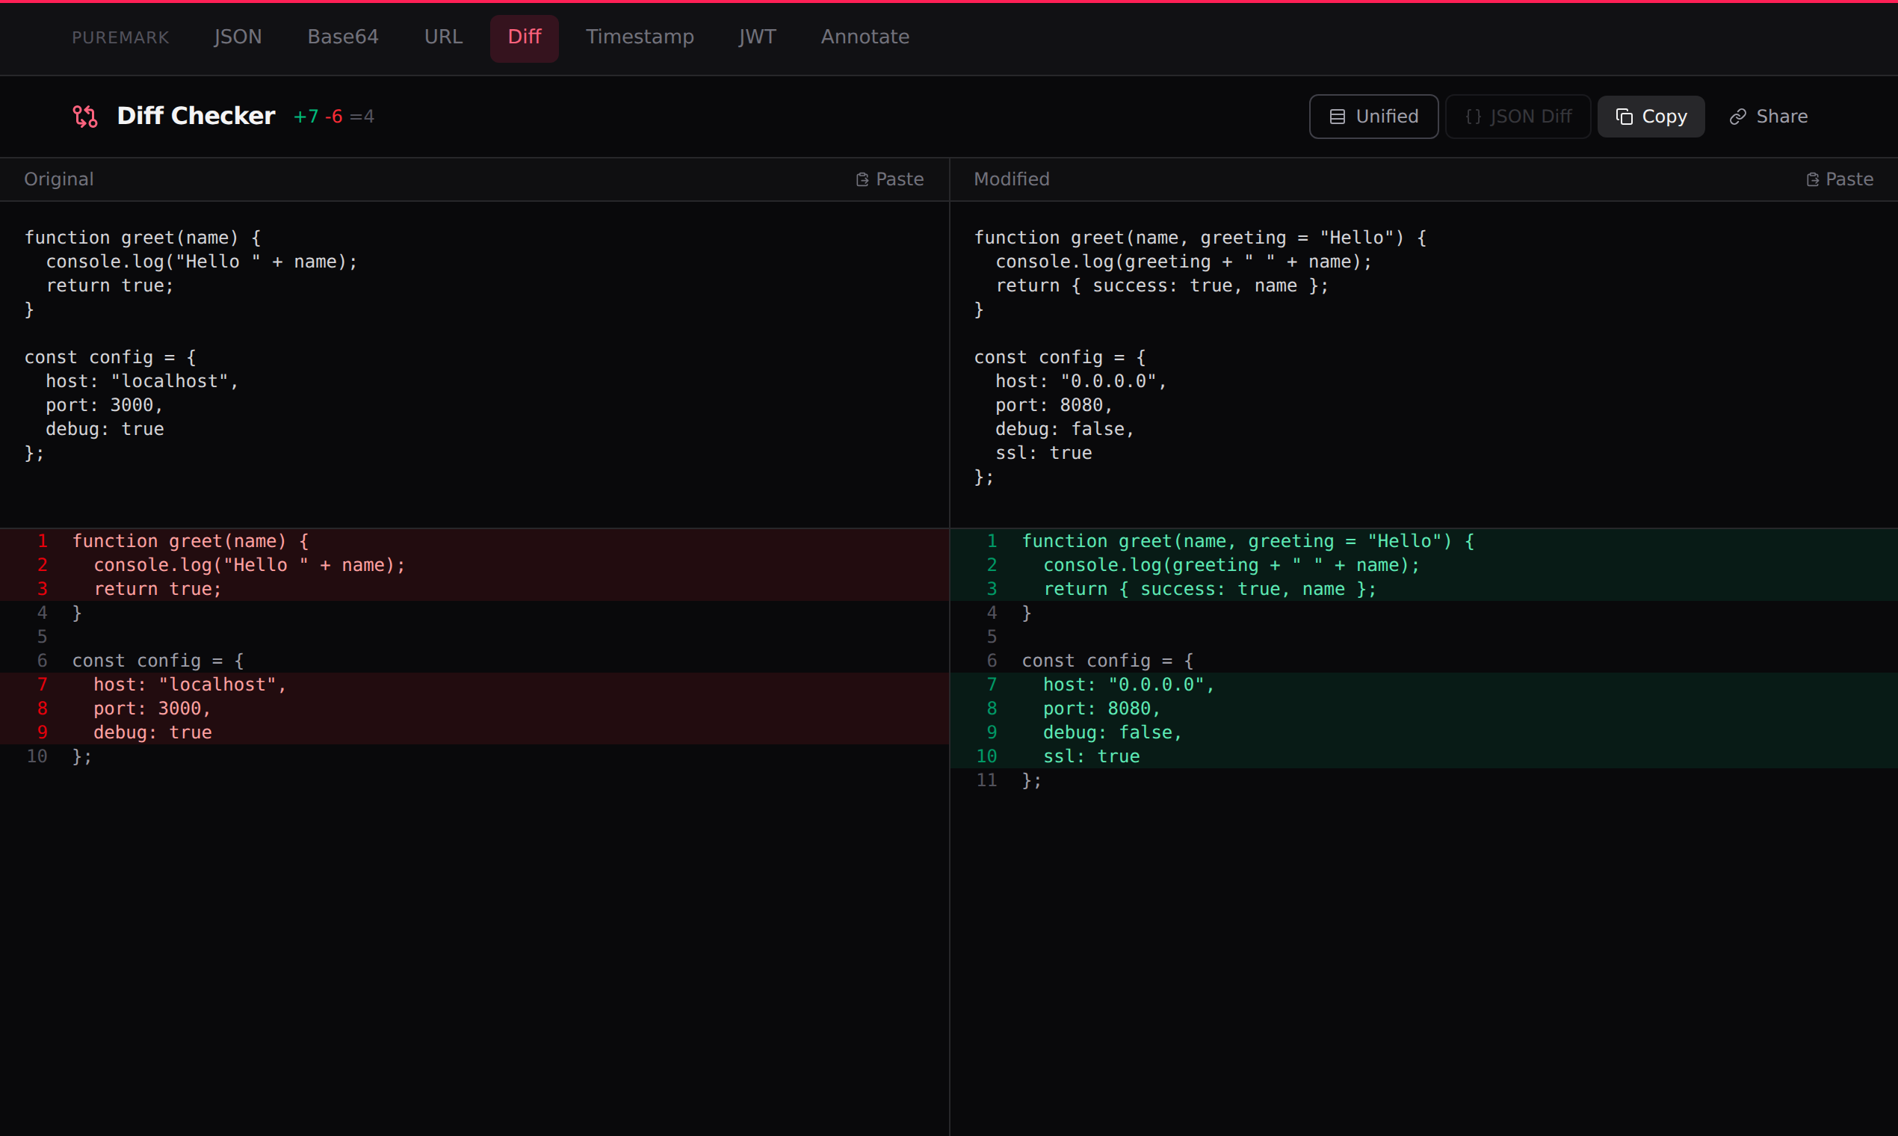Image resolution: width=1898 pixels, height=1136 pixels.
Task: Switch to the Base64 tab
Action: pos(343,37)
